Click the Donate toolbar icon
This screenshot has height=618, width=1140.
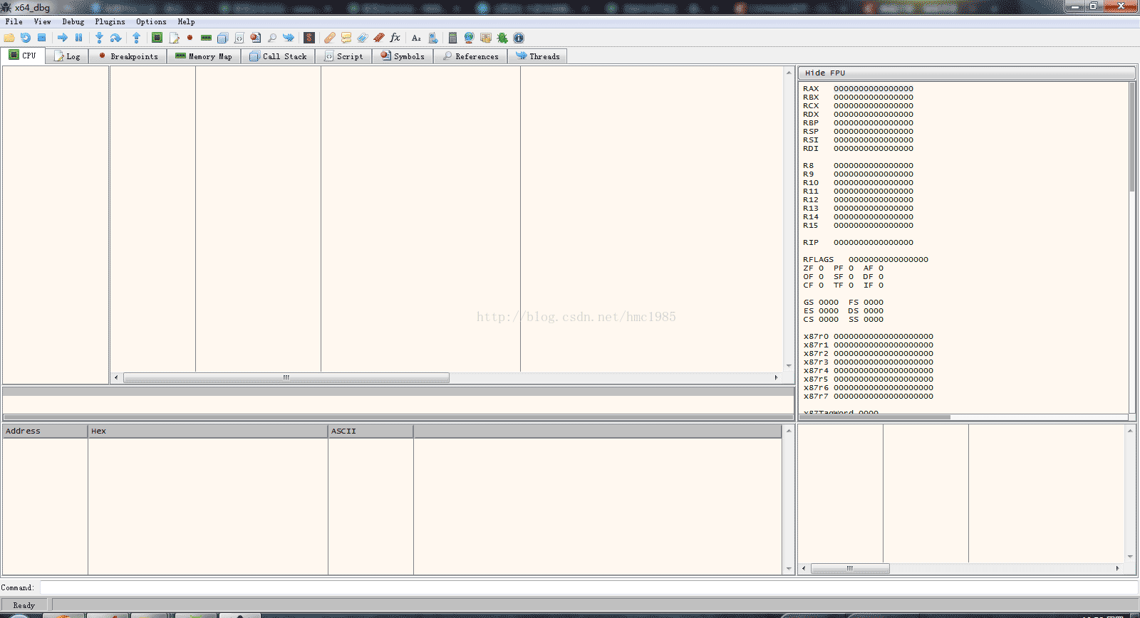click(x=486, y=38)
